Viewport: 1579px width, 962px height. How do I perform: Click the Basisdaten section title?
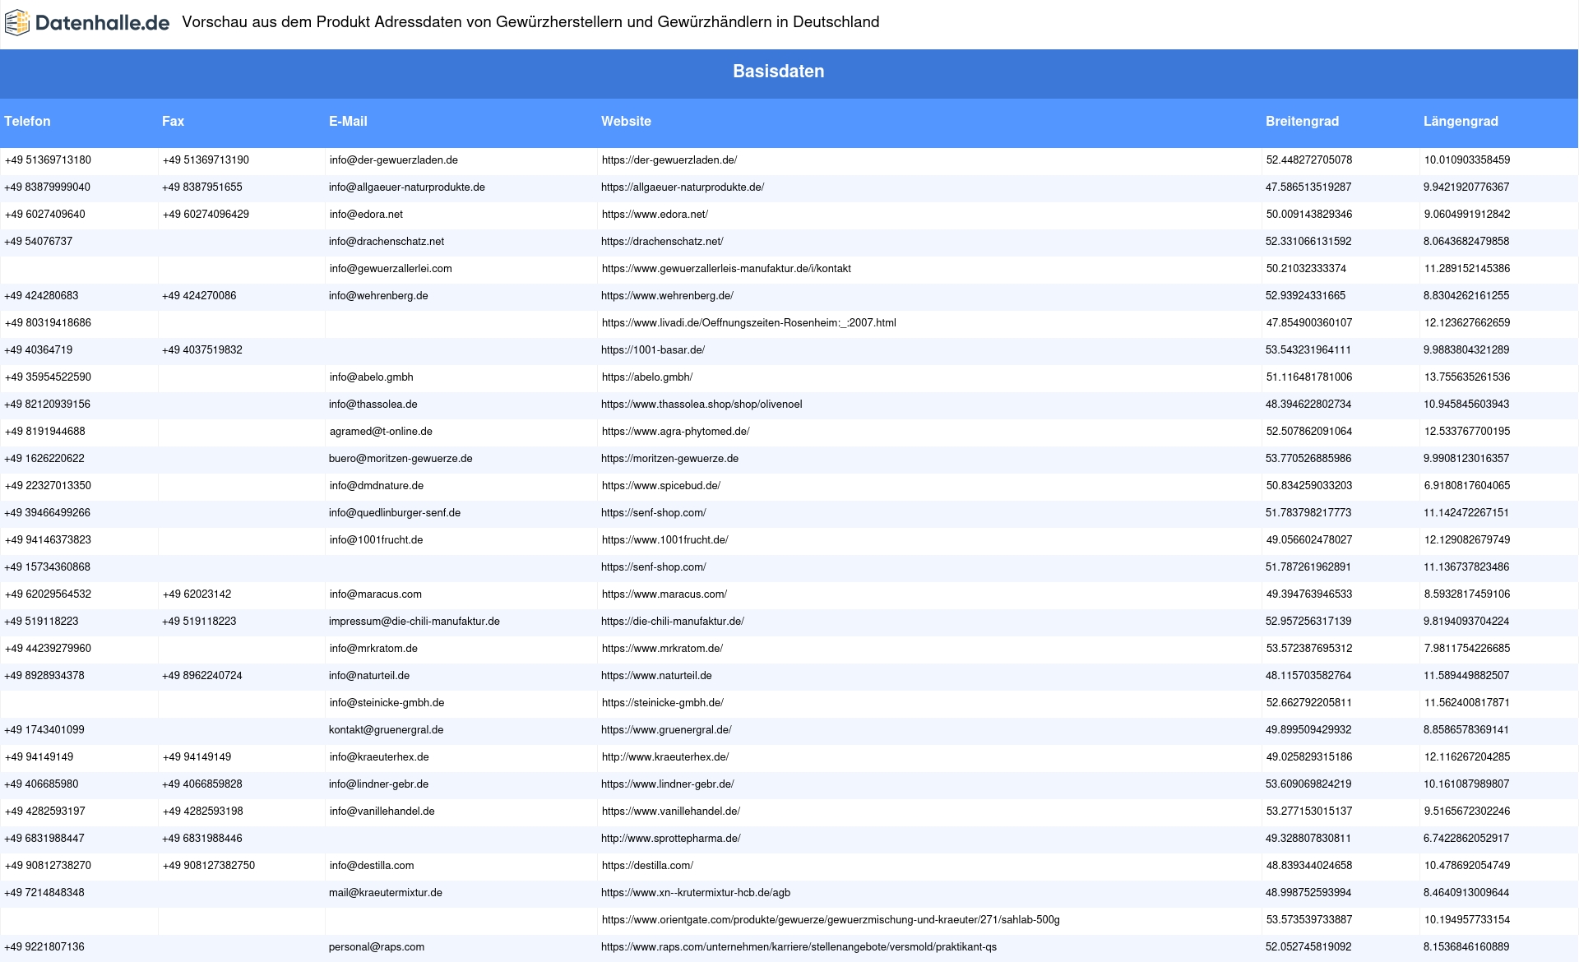pyautogui.click(x=779, y=72)
